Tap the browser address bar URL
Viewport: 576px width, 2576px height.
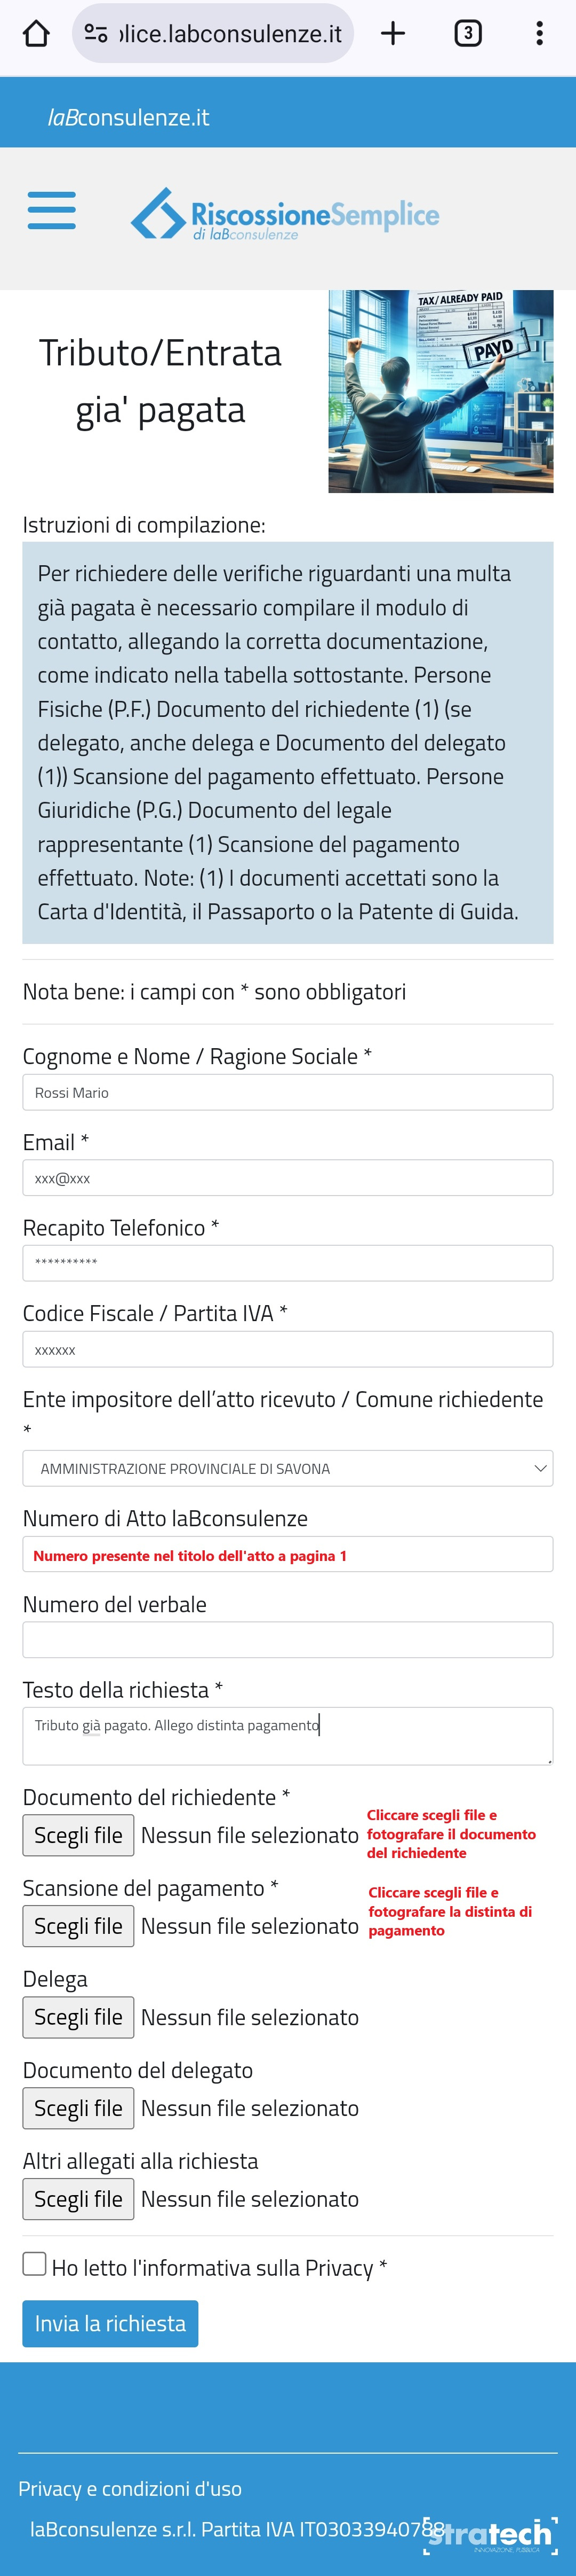(230, 34)
